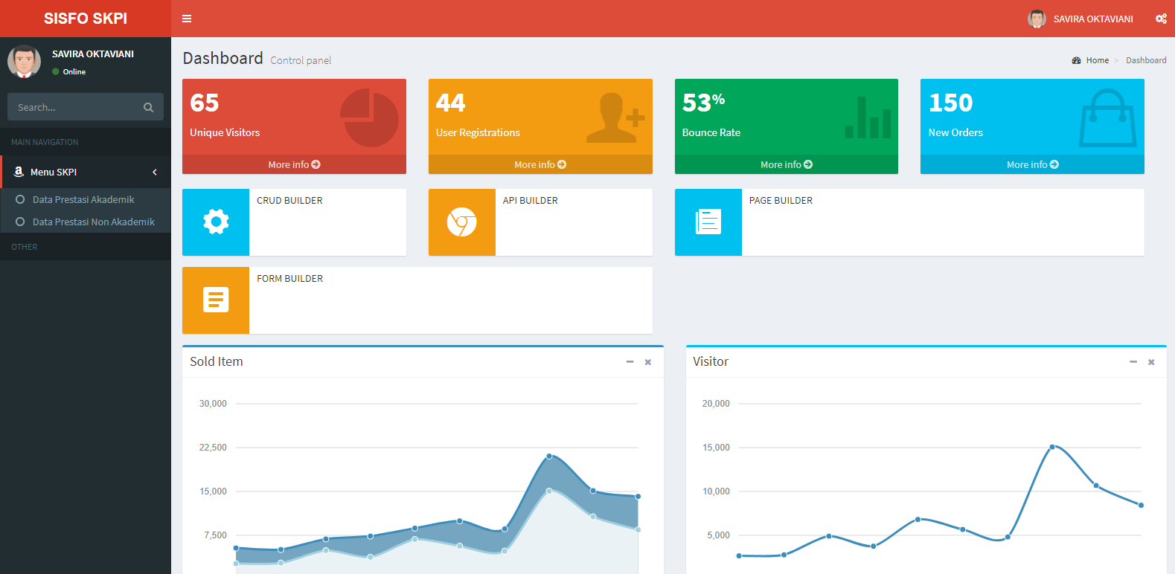Click More info under Unique Visitors
This screenshot has height=574, width=1175.
(x=294, y=164)
